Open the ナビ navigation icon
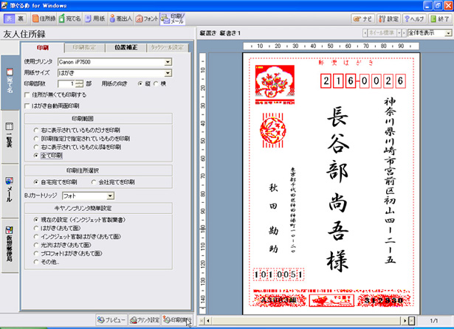454x329 pixels. pos(362,17)
